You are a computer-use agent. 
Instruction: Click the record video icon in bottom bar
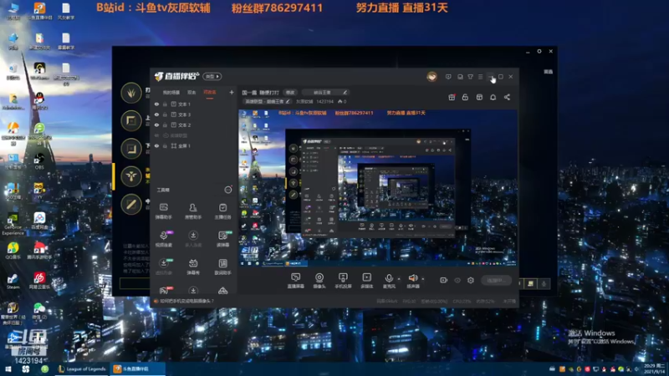(x=444, y=280)
